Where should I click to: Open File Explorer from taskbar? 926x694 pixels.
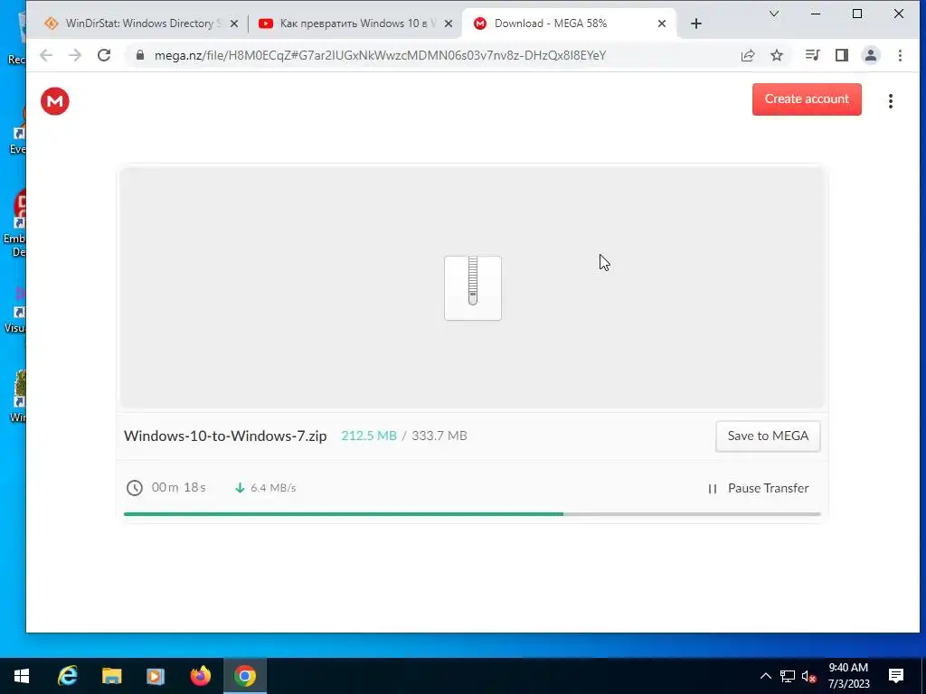click(x=111, y=676)
